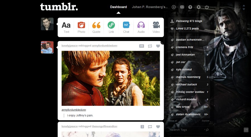Viewport: 251px width, 137px height.
Task: Select the bastian schweinste... tag
Action: [x=189, y=40]
